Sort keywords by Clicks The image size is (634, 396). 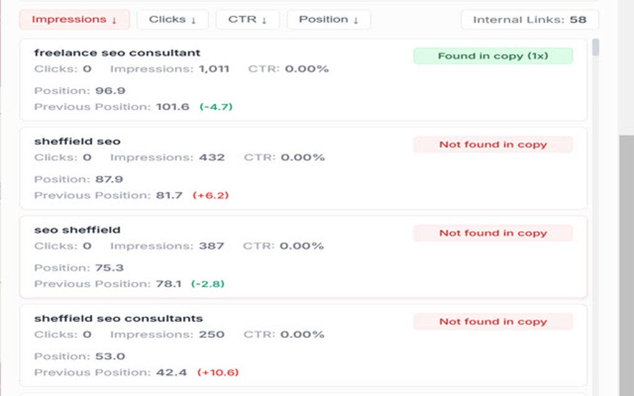[172, 19]
